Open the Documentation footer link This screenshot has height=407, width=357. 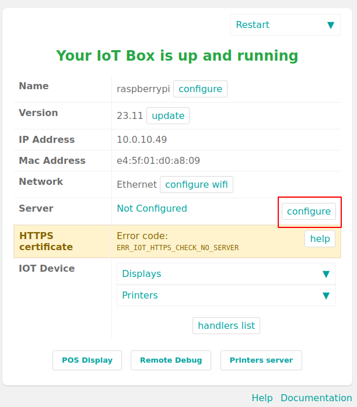316,398
